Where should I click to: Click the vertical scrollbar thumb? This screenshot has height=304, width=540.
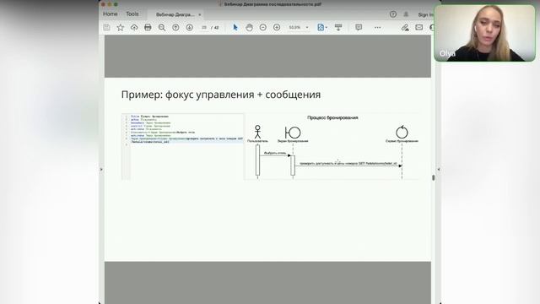433,177
